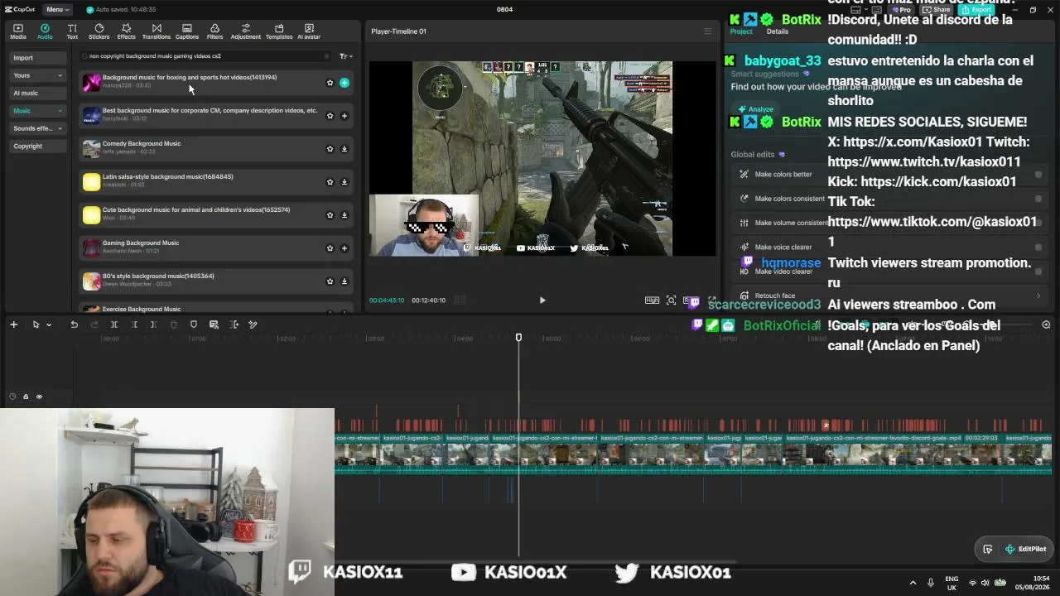Favorite the Cute background music track

point(330,215)
